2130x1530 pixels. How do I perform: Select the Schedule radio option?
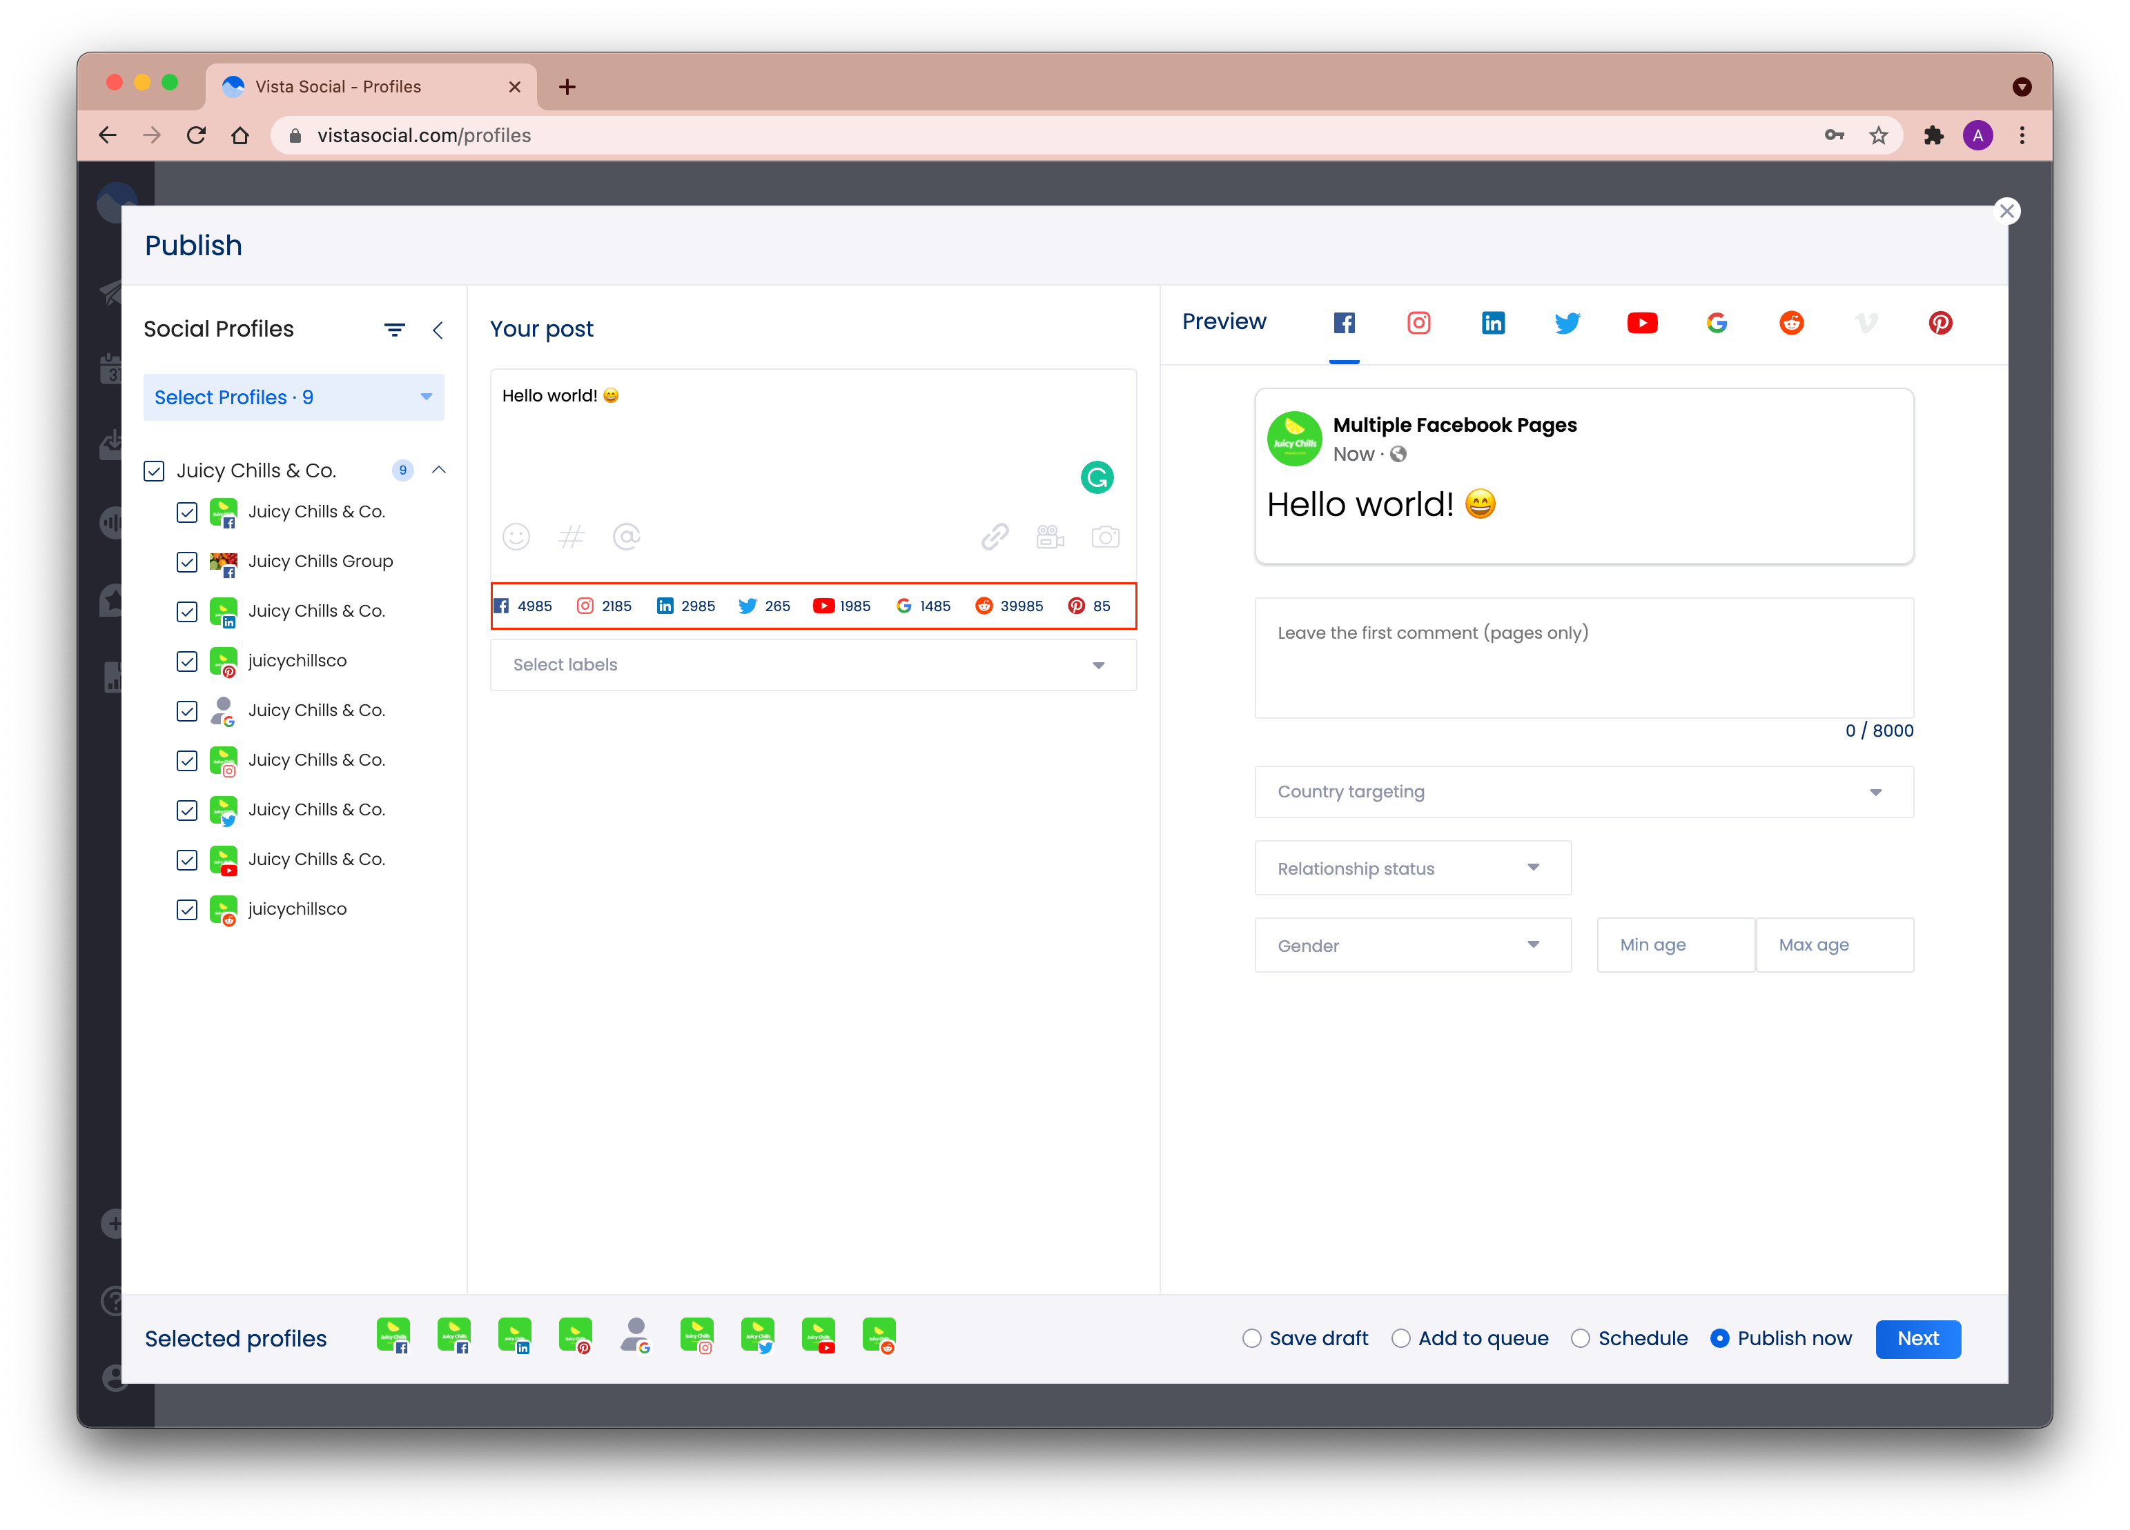[1581, 1338]
